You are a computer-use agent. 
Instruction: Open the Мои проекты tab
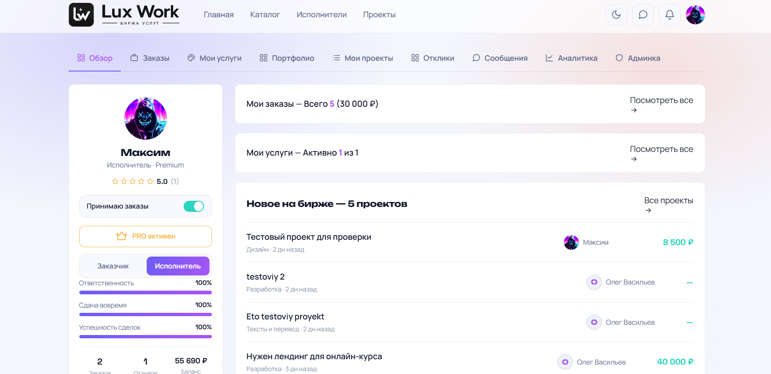point(363,58)
